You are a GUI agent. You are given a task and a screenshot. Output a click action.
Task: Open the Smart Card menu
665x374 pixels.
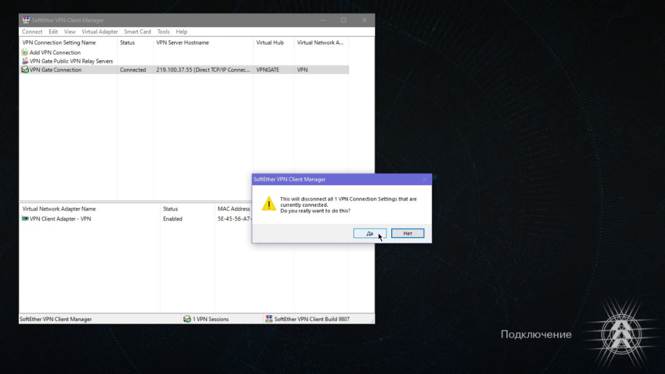coord(137,32)
